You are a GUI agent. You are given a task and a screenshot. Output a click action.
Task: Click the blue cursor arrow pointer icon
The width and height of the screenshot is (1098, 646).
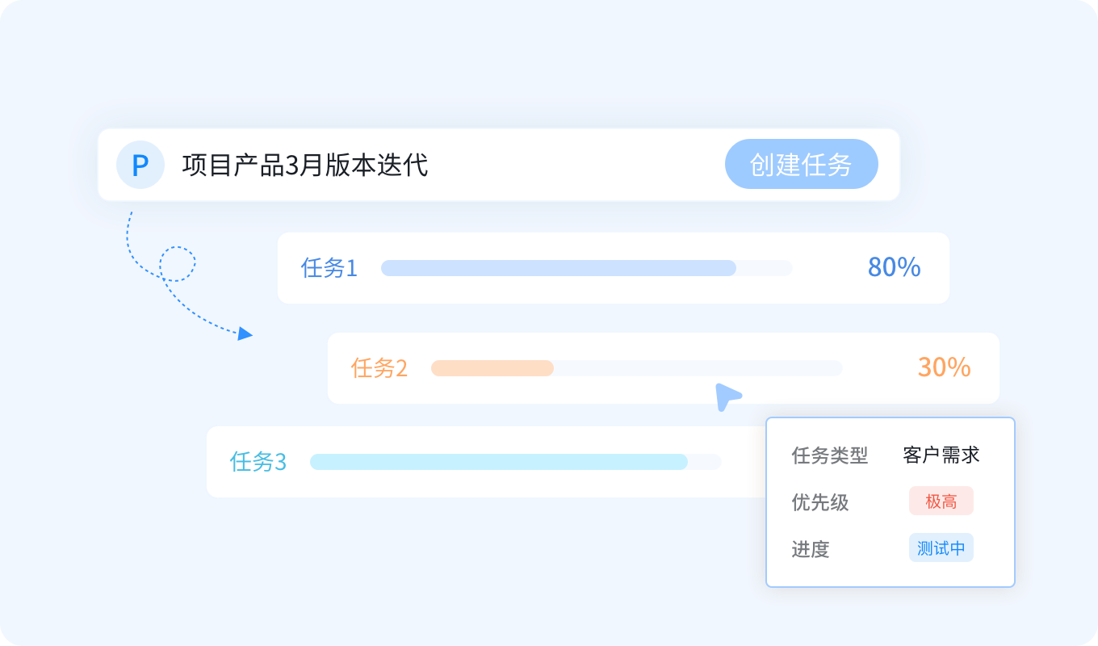tap(726, 396)
